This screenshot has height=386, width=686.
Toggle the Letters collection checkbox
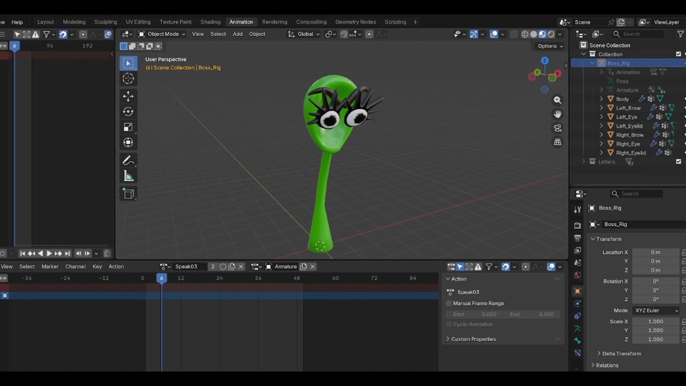[x=678, y=161]
